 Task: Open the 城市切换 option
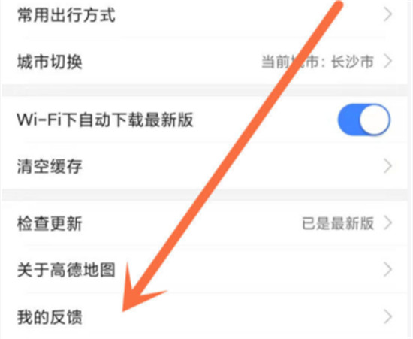pyautogui.click(x=205, y=62)
